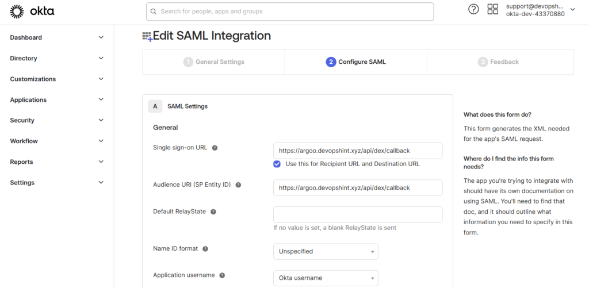The width and height of the screenshot is (589, 288).
Task: Show help for Application username
Action: pos(222,275)
